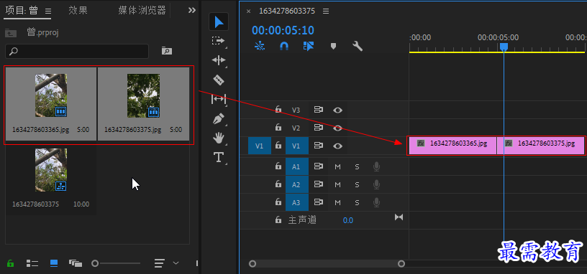Mute the A1 audio track
The width and height of the screenshot is (587, 274).
(337, 167)
